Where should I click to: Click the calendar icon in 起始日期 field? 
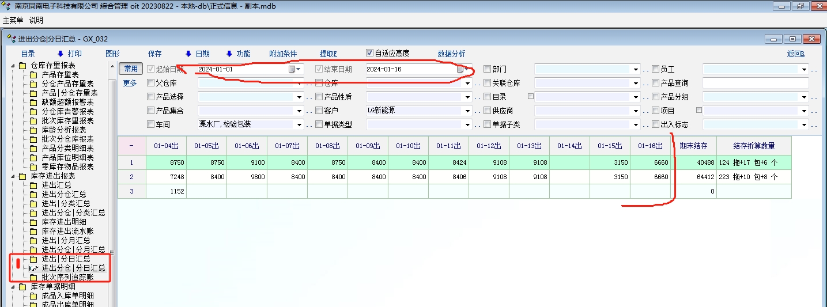[292, 69]
